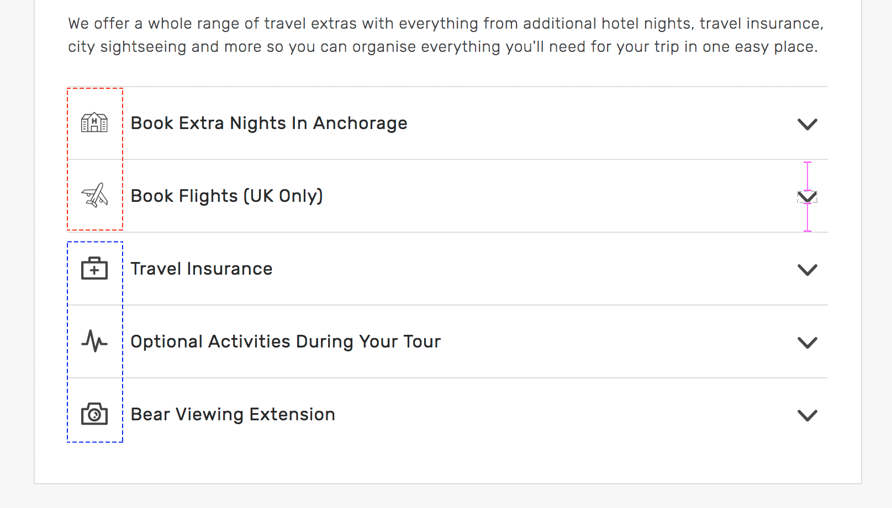
Task: Select the Book Extra Nights In Anchorage heading
Action: coord(269,123)
